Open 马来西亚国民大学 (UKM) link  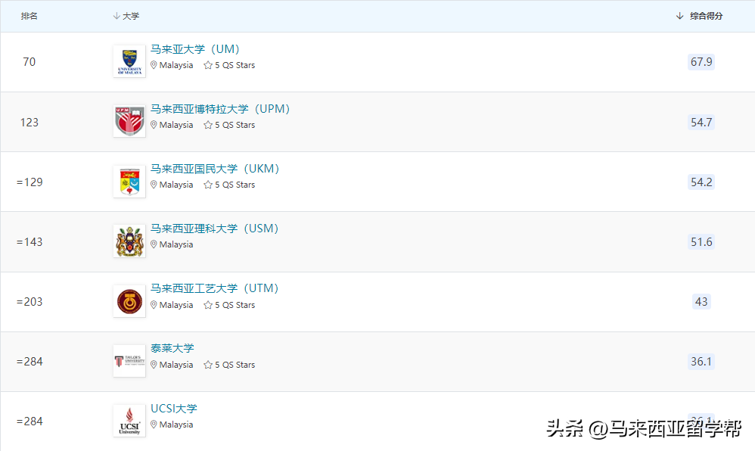click(215, 169)
